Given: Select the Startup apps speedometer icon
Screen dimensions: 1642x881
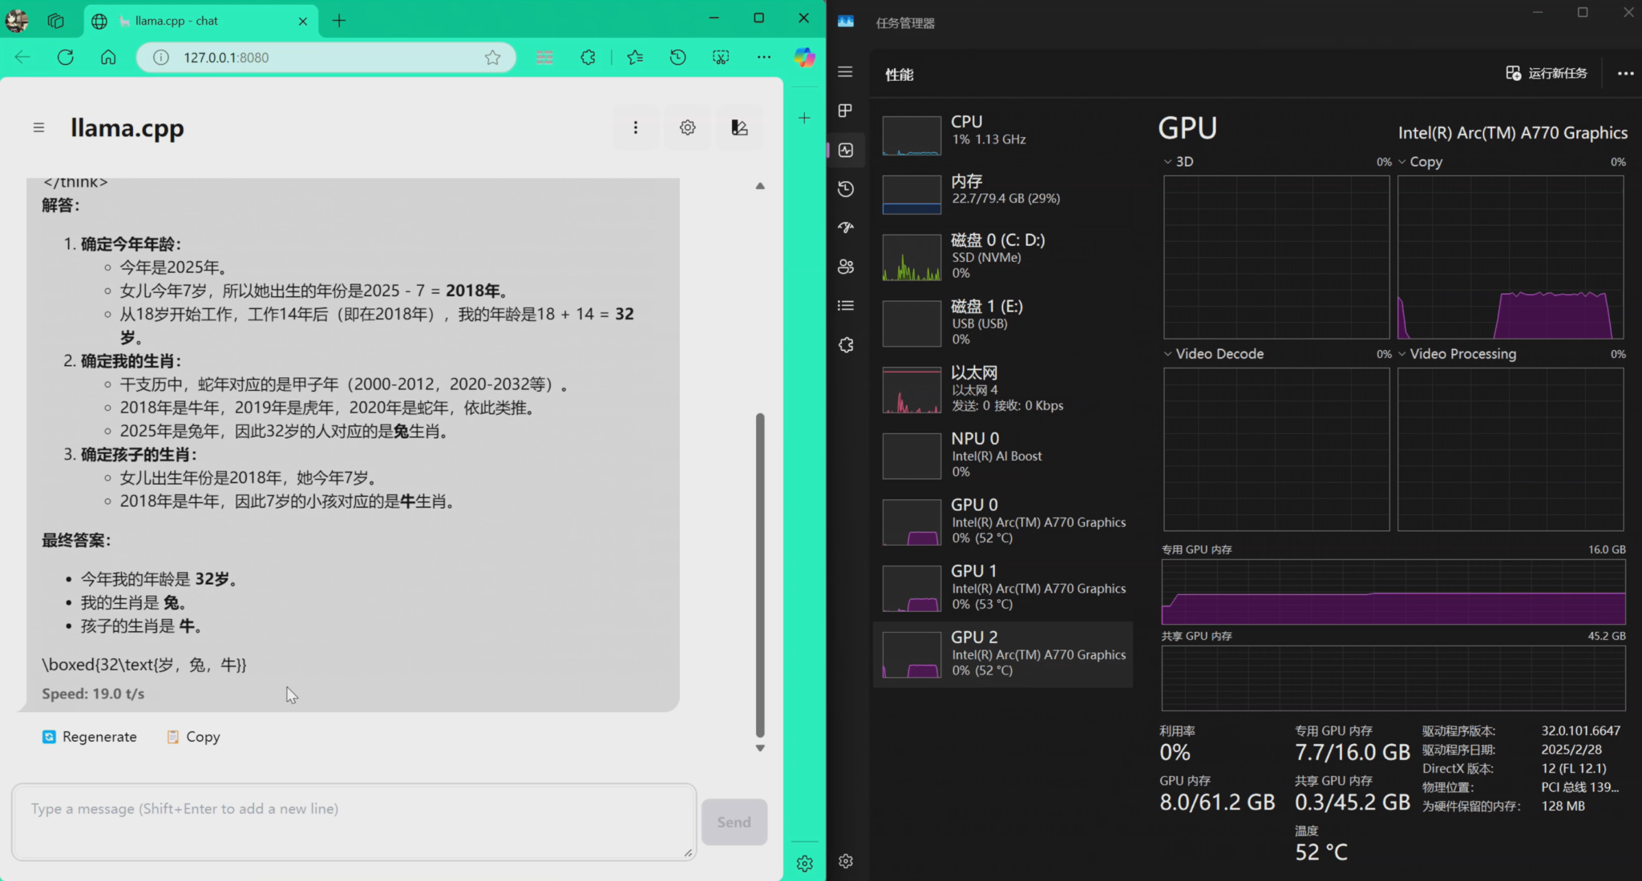Looking at the screenshot, I should coord(846,227).
